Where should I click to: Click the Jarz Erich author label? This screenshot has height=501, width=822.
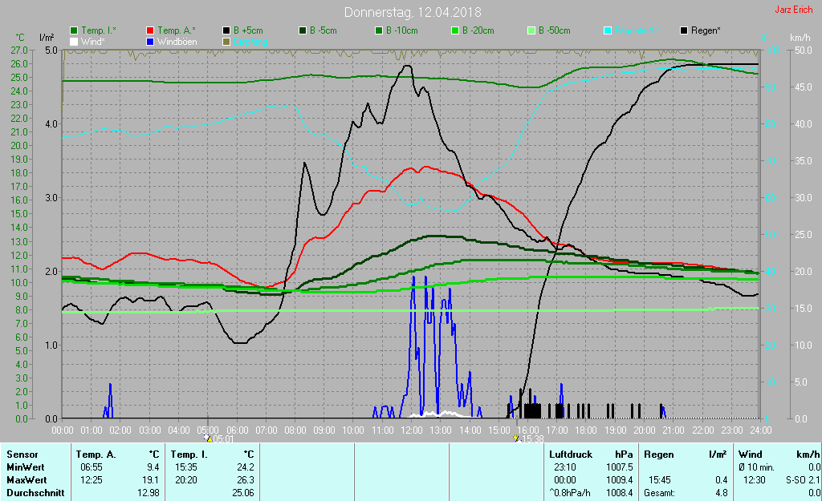(792, 10)
